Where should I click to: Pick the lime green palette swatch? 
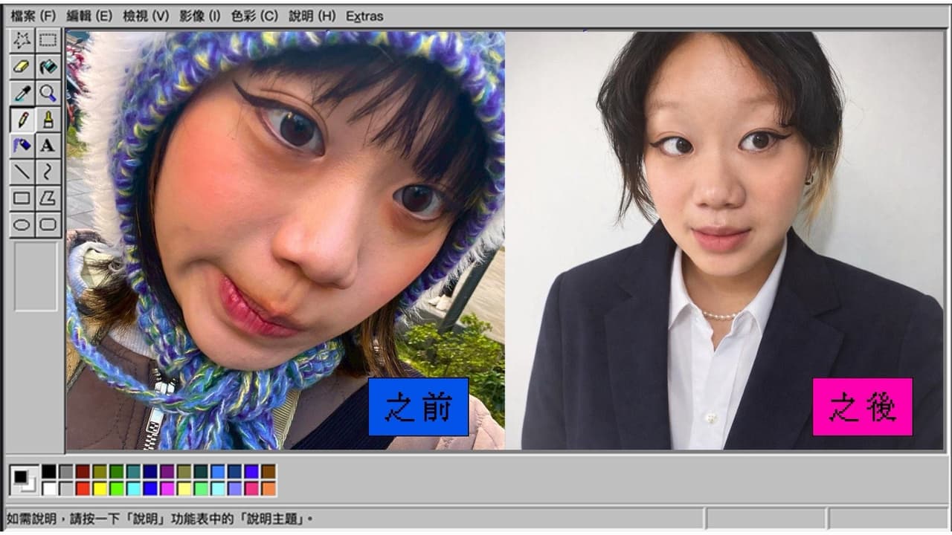click(116, 489)
